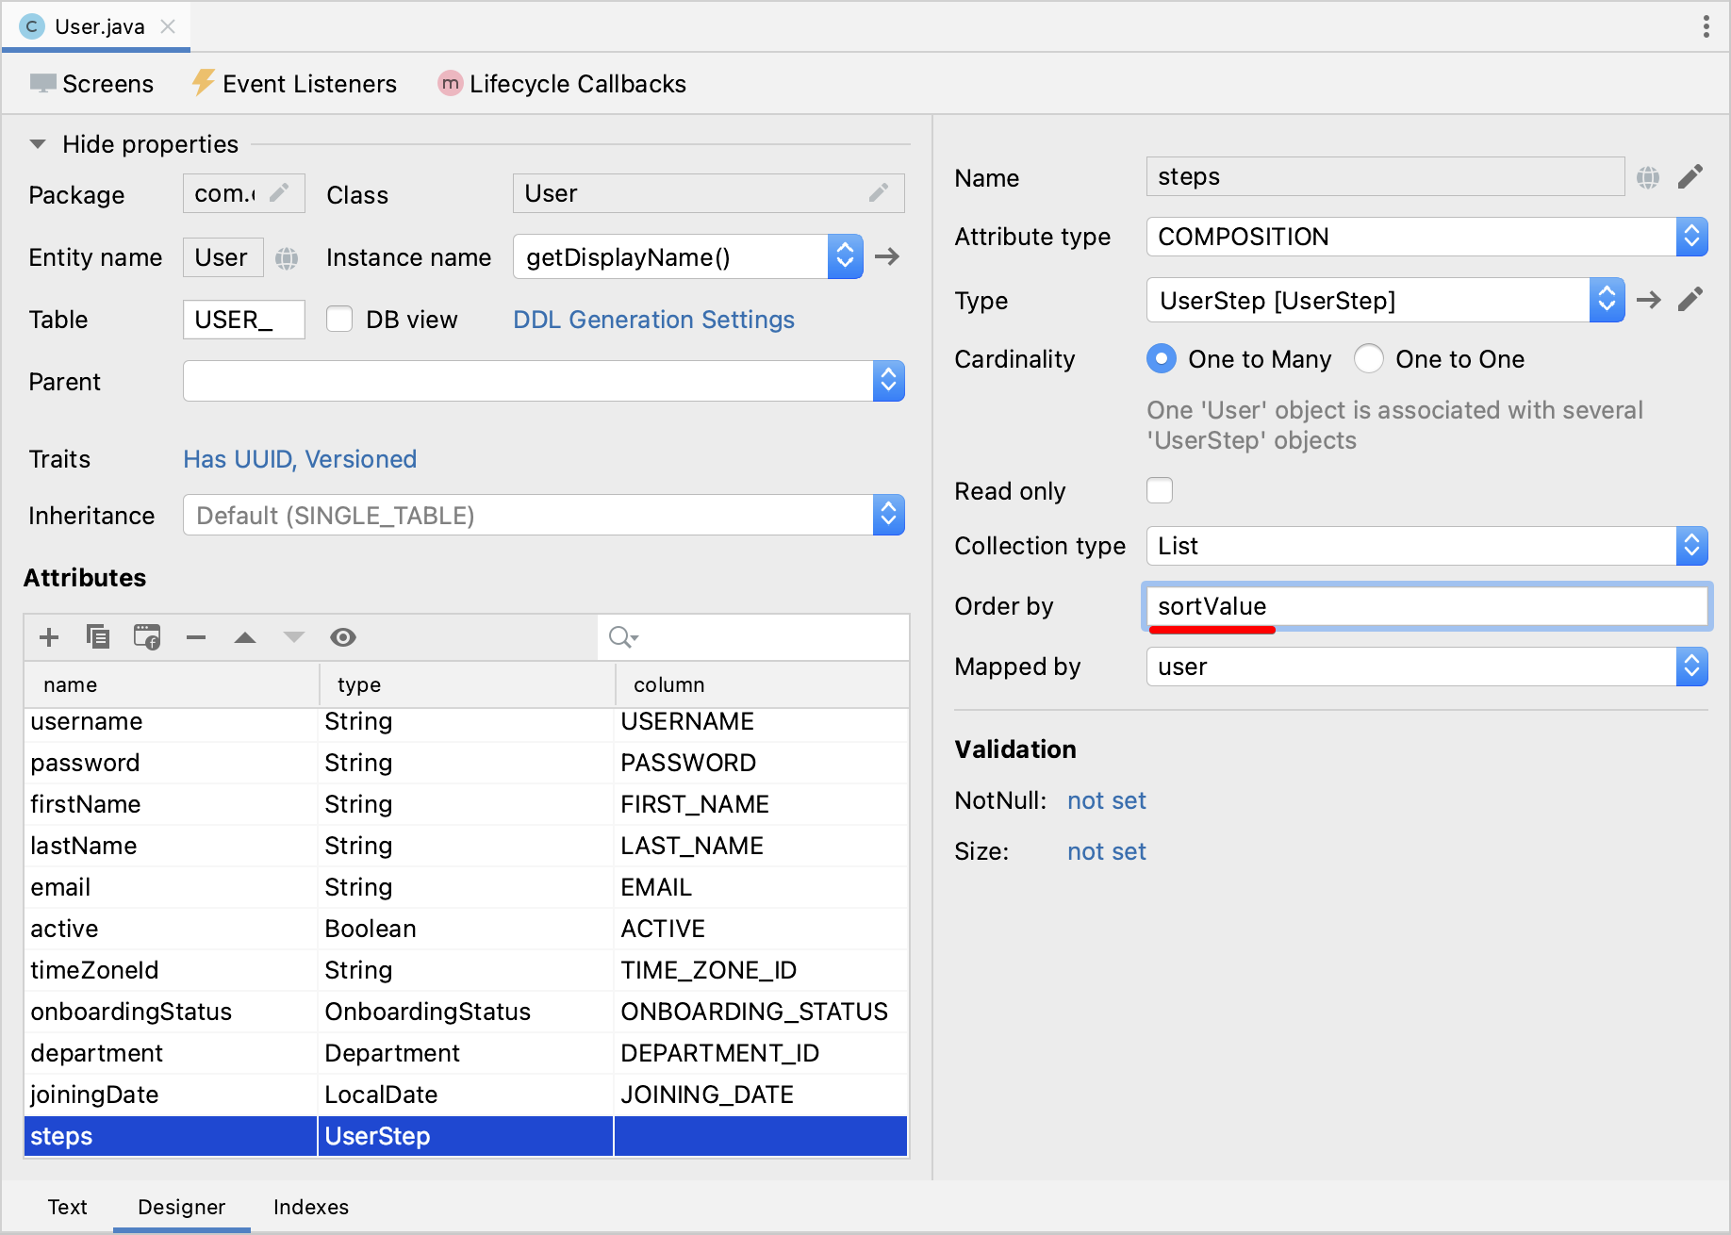Switch to the Text tab
1731x1235 pixels.
pos(67,1207)
